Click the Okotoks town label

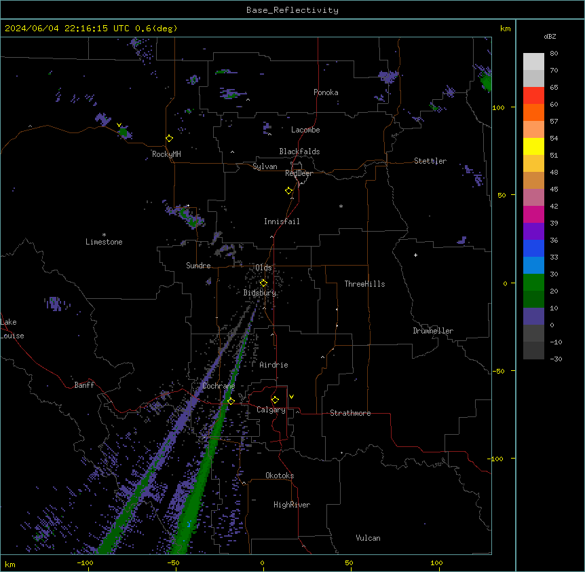pyautogui.click(x=280, y=476)
